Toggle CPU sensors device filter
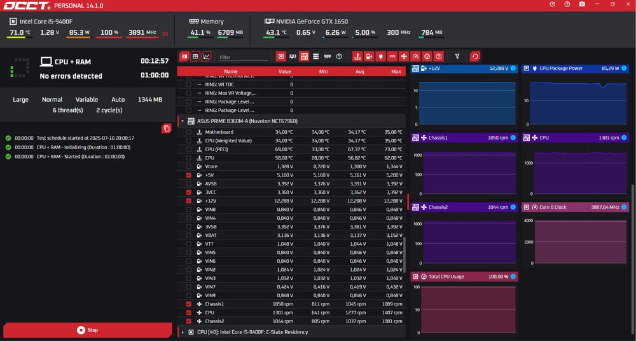The height and width of the screenshot is (341, 636). click(280, 57)
